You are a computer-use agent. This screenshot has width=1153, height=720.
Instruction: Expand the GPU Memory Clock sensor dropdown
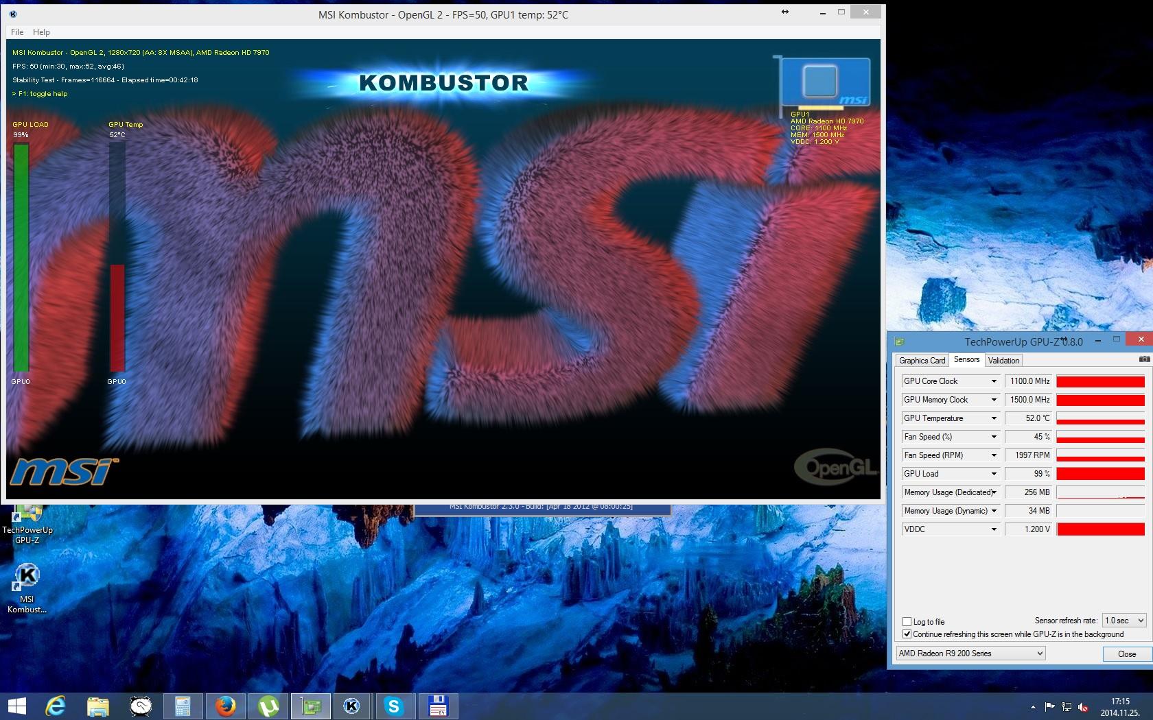[x=993, y=400]
